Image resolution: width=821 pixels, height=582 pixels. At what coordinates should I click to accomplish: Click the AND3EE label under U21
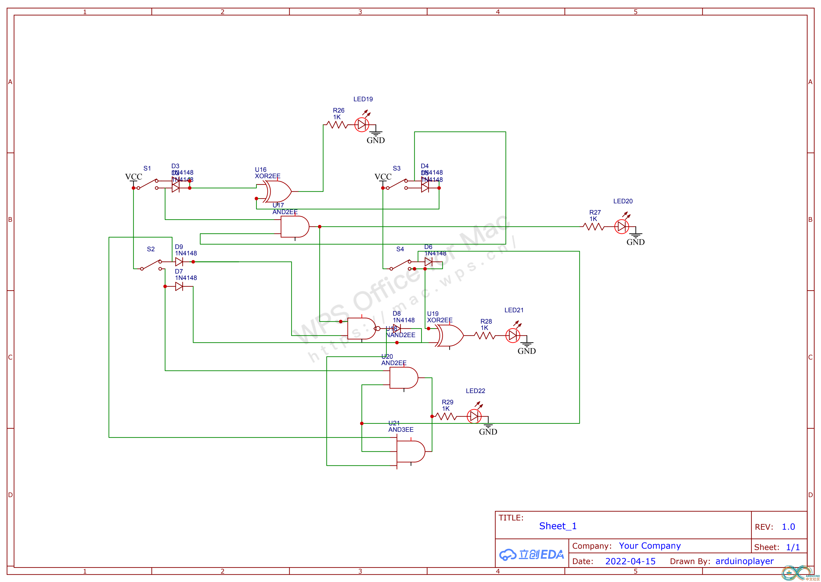(401, 429)
